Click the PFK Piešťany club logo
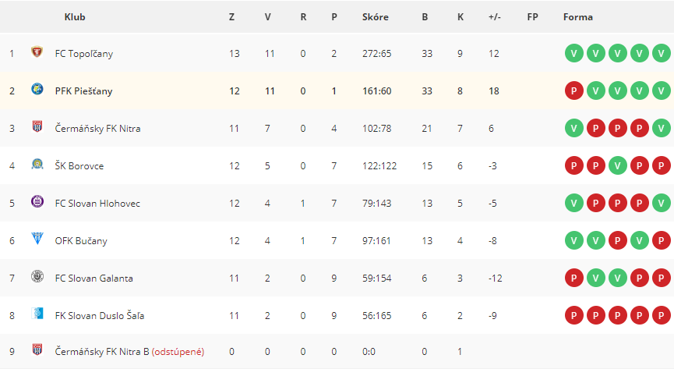The width and height of the screenshot is (674, 369). pyautogui.click(x=37, y=89)
